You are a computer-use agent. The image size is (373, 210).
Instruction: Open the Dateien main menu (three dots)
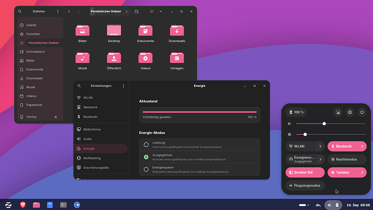(57, 11)
